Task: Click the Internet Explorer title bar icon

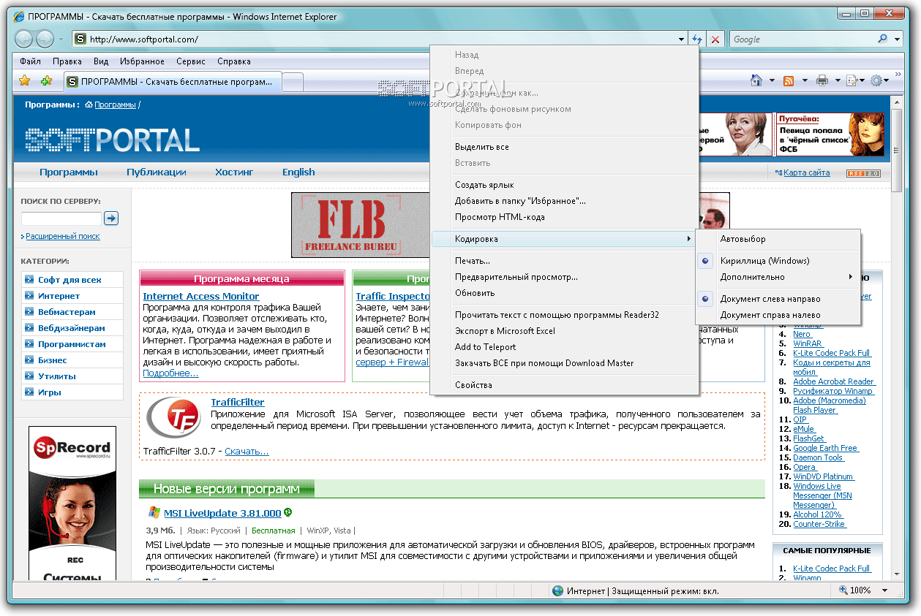Action: click(20, 15)
